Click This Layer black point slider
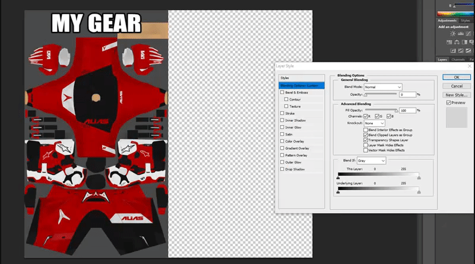475x264 pixels. [338, 178]
